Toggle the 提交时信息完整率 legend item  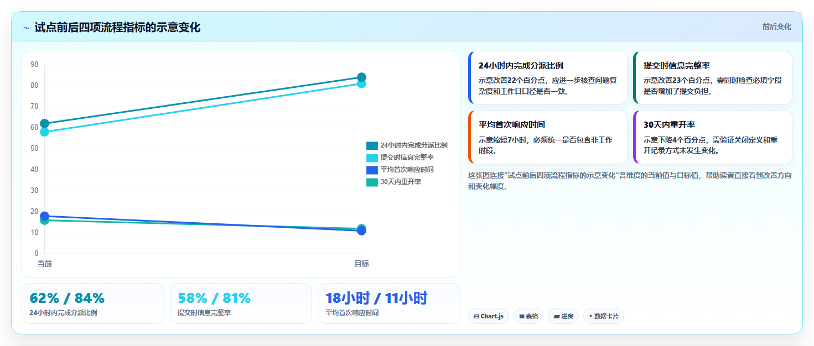pos(400,158)
